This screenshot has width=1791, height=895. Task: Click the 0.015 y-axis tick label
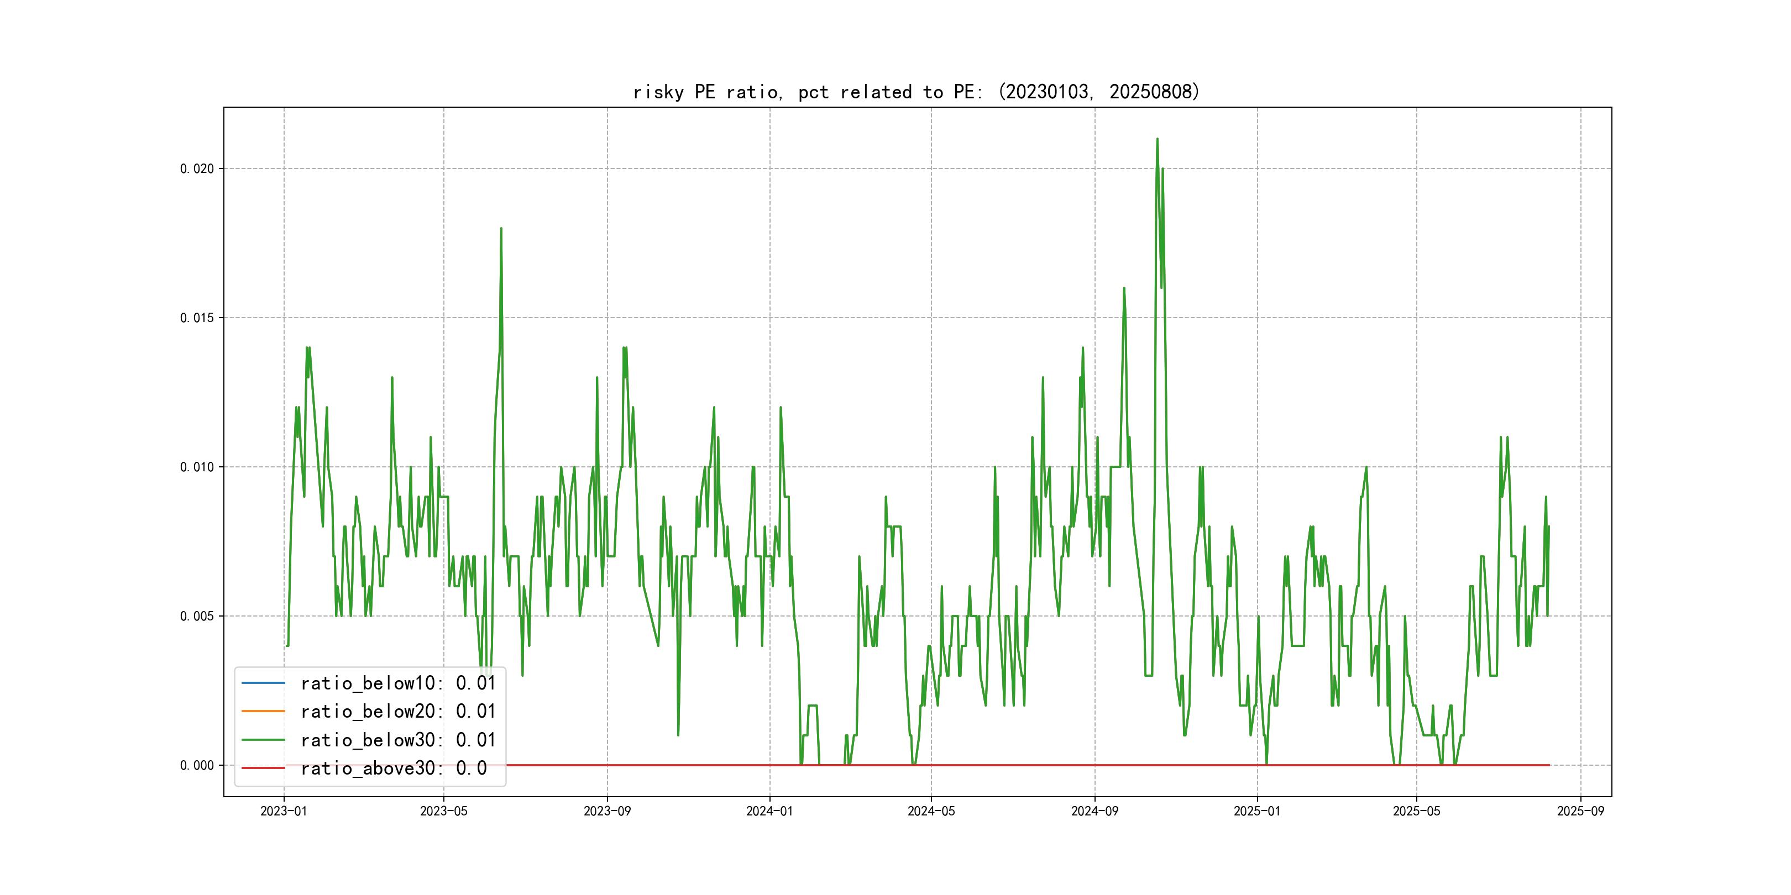coord(197,318)
